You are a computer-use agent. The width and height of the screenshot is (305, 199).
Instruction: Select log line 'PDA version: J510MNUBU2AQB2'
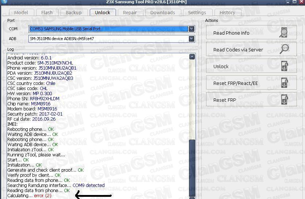[40, 73]
